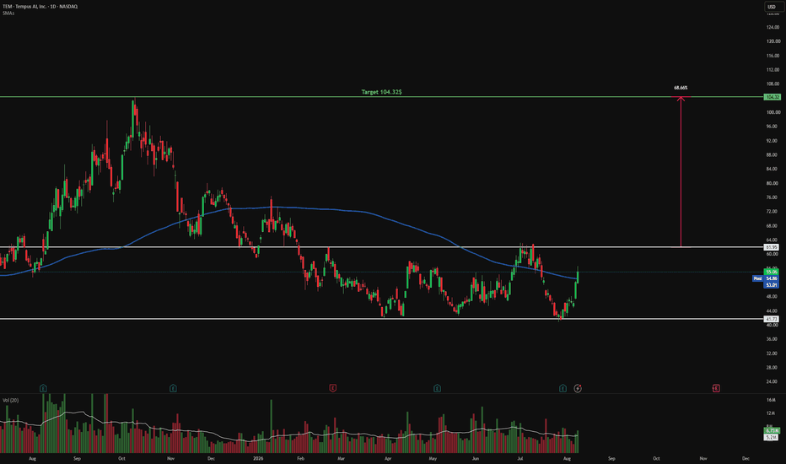Select the 41.72 support line price tag
The height and width of the screenshot is (464, 786).
[772, 319]
